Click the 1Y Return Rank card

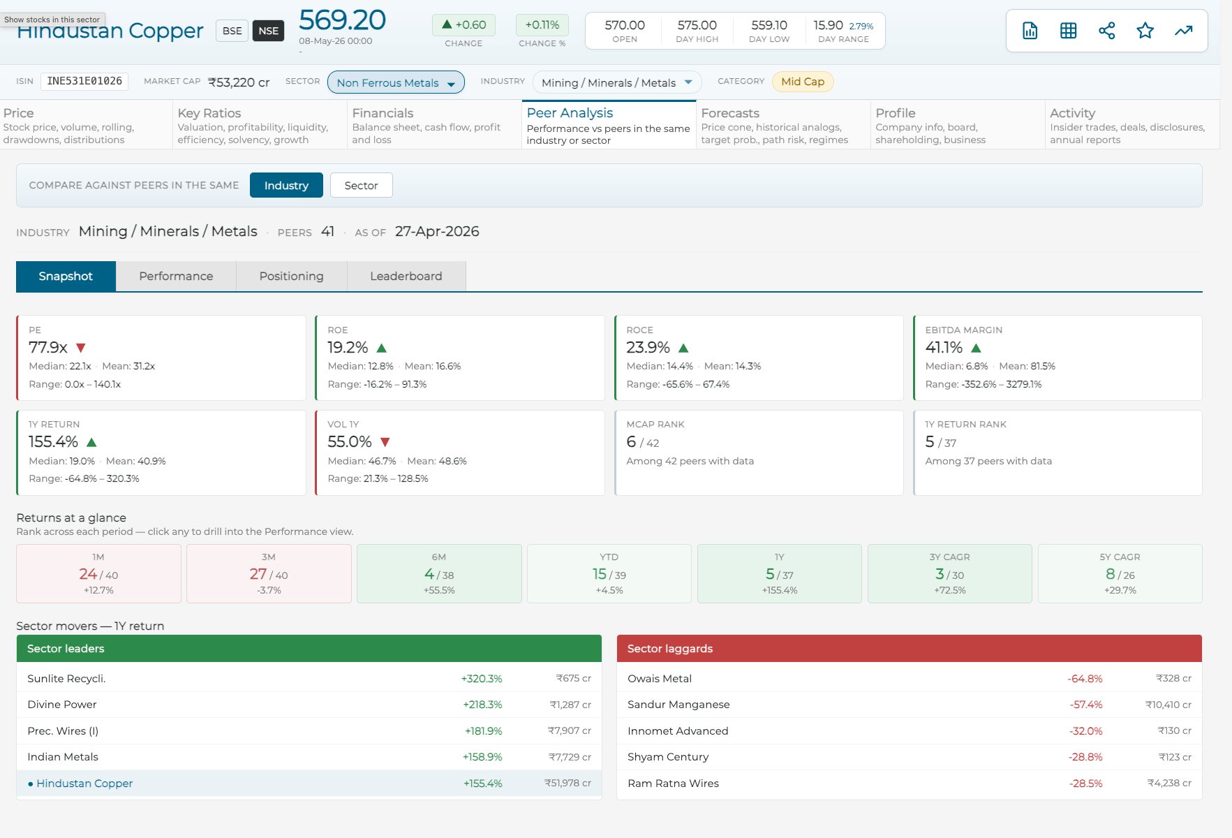click(1057, 453)
